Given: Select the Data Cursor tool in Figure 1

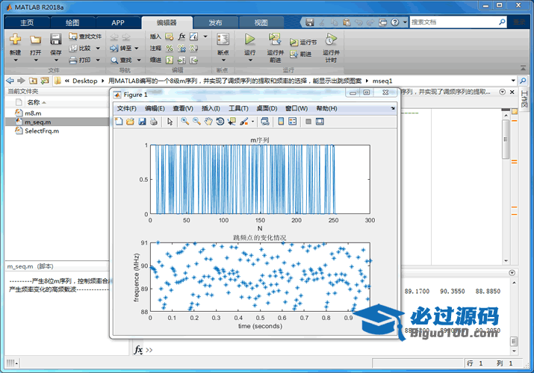Looking at the screenshot, I should [232, 122].
